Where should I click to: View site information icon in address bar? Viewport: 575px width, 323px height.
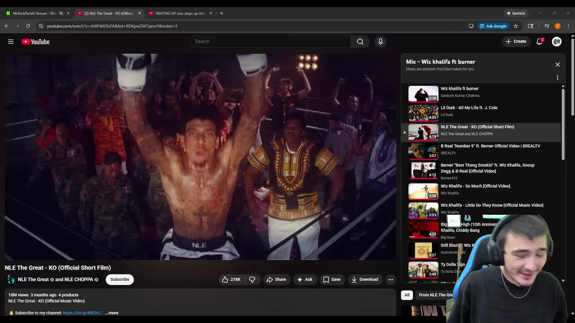(x=40, y=26)
